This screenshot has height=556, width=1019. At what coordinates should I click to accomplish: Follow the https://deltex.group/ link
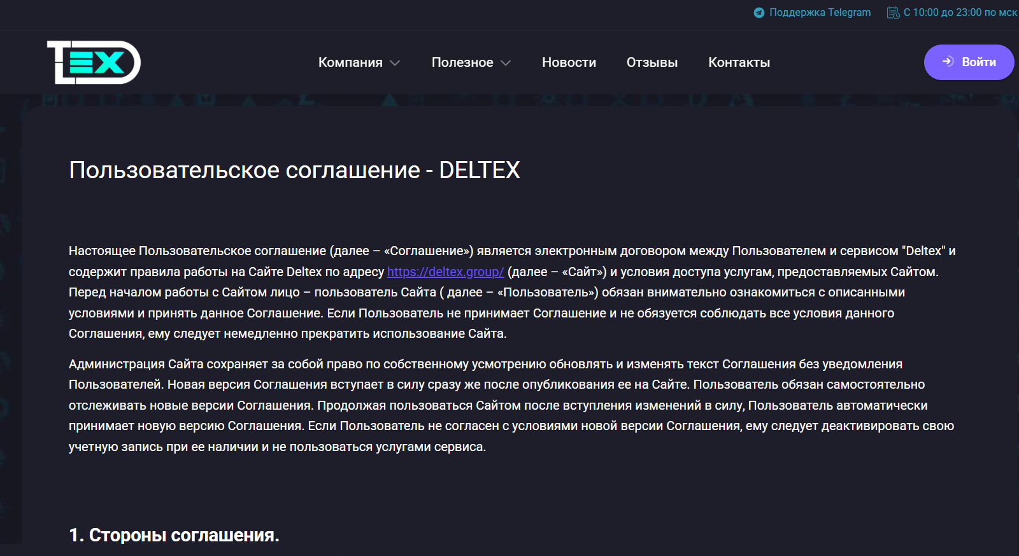click(x=446, y=272)
